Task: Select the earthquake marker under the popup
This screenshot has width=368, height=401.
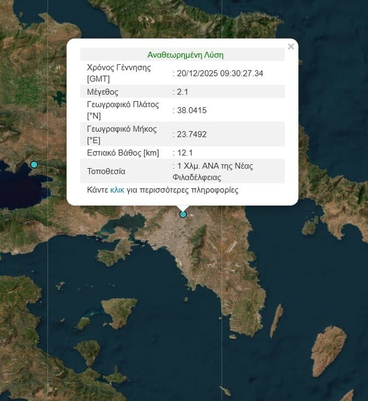Action: (x=183, y=214)
